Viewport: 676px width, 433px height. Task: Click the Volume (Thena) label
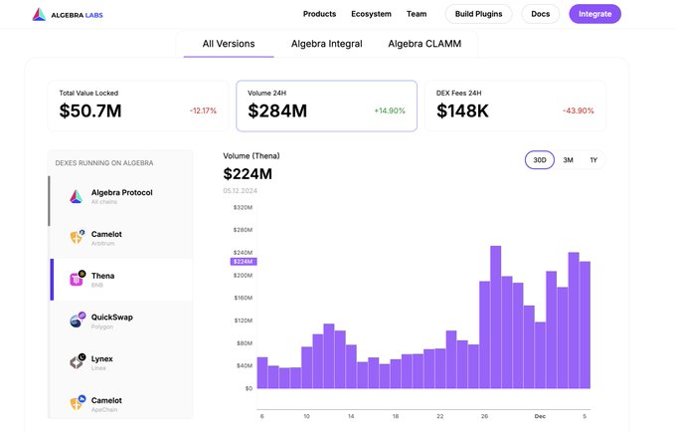point(252,156)
